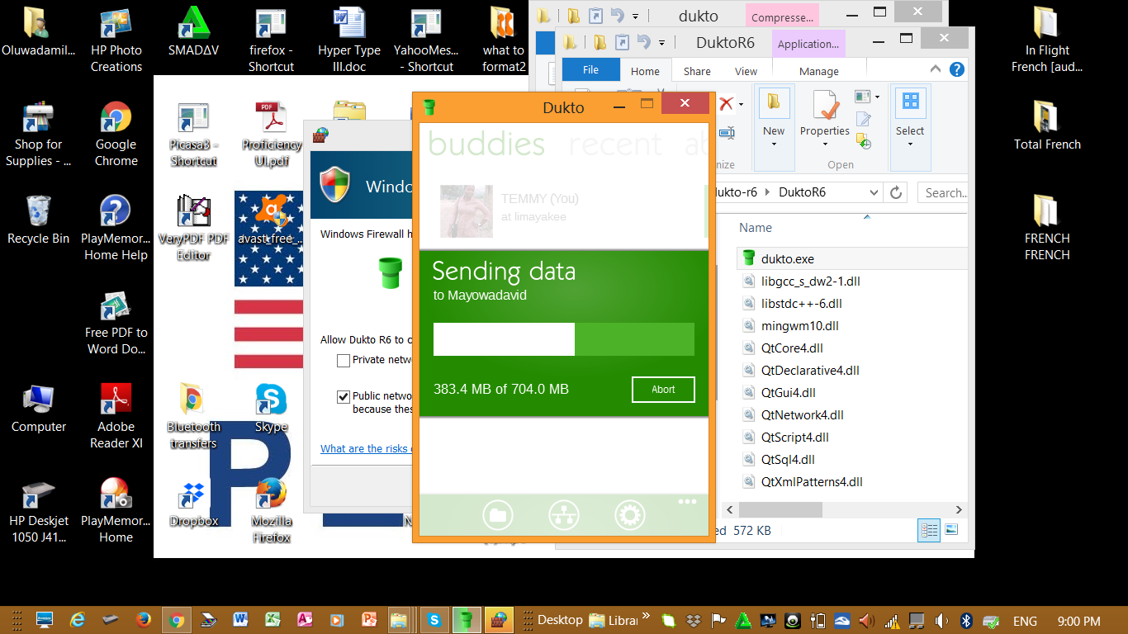Open Google Chrome desktop shortcut

tap(116, 134)
